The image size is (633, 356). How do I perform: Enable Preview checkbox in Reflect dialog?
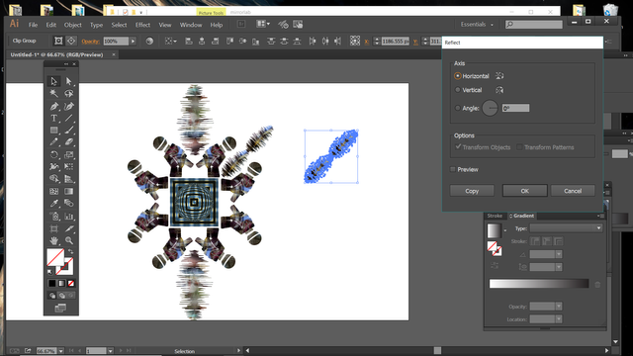click(x=453, y=169)
